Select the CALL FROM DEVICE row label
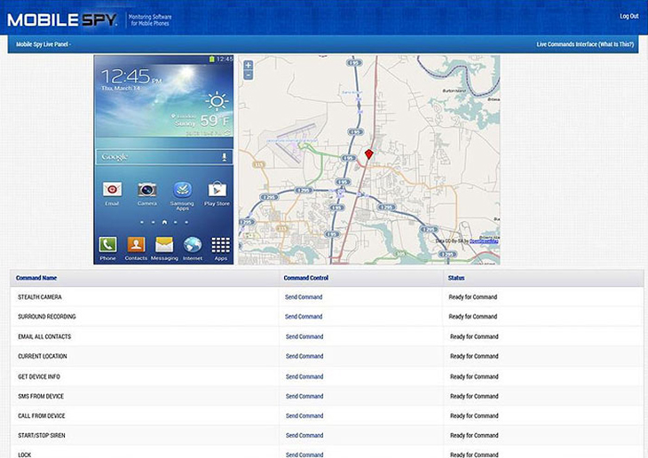This screenshot has width=648, height=458. [42, 415]
